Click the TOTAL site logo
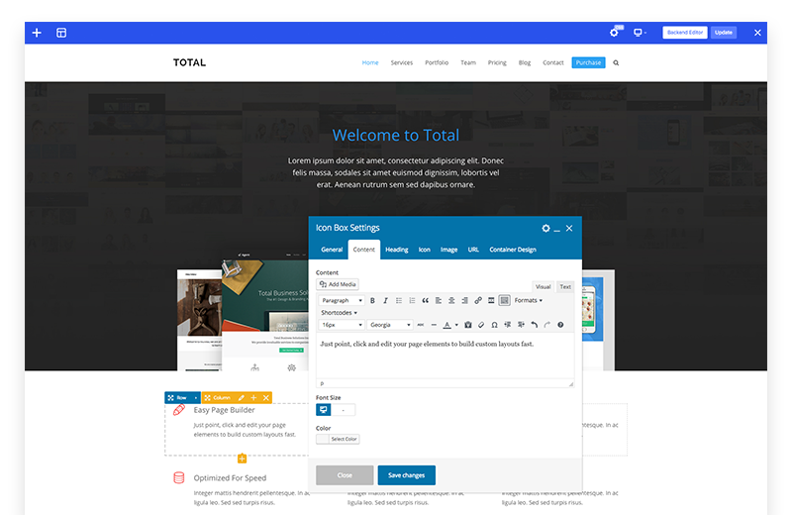This screenshot has width=792, height=515. tap(189, 62)
